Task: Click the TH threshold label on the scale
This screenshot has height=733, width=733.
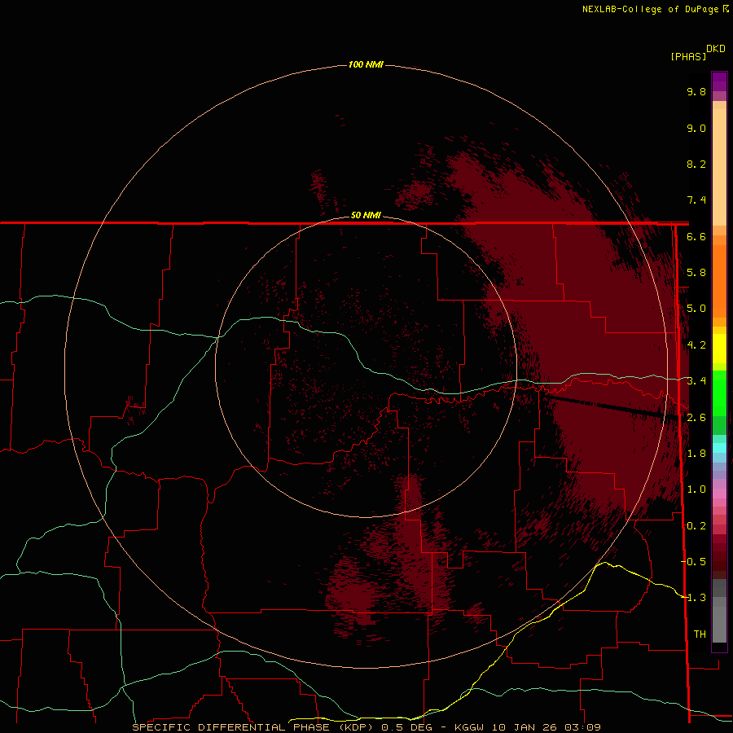Action: [700, 634]
